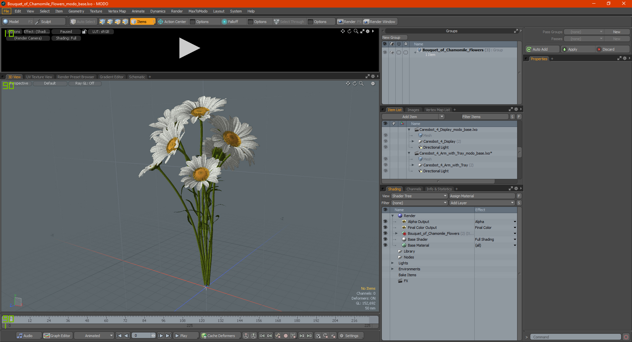
Task: Open the Shader Tree view dropdown
Action: coord(419,196)
